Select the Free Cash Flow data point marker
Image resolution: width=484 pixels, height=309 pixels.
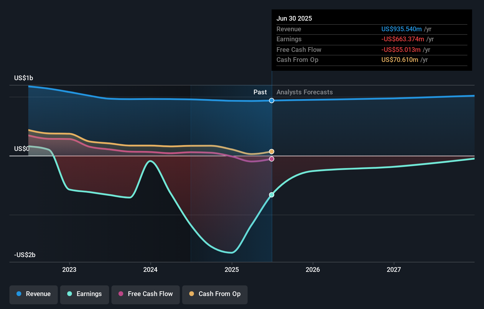pos(272,159)
